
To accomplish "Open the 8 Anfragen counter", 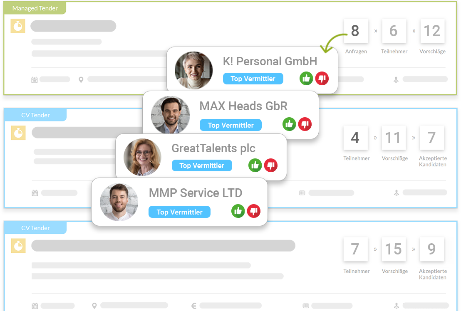I will (x=355, y=31).
